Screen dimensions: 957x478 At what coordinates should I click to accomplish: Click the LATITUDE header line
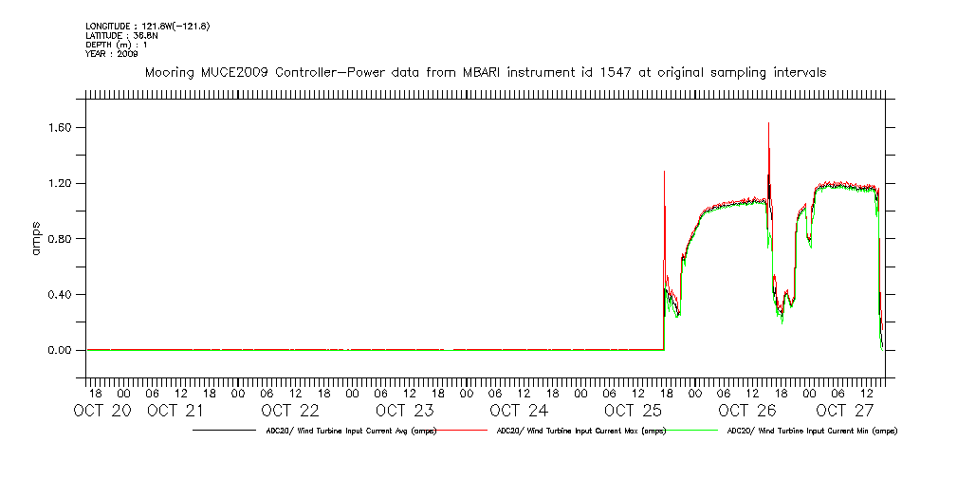tap(120, 35)
